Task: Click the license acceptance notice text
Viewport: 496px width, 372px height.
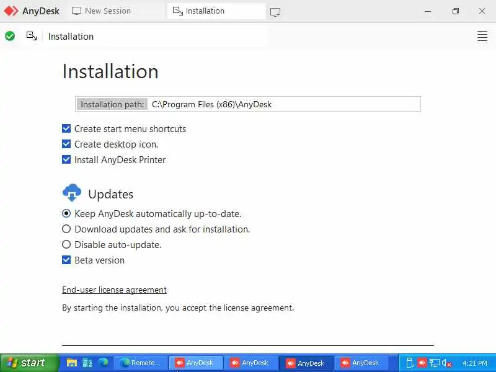Action: tap(178, 308)
